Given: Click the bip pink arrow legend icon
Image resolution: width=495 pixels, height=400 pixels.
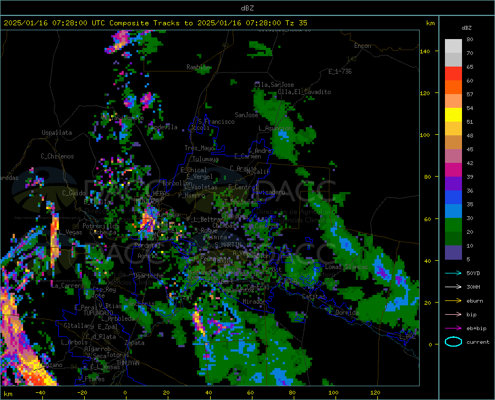Looking at the screenshot, I should pos(453,315).
